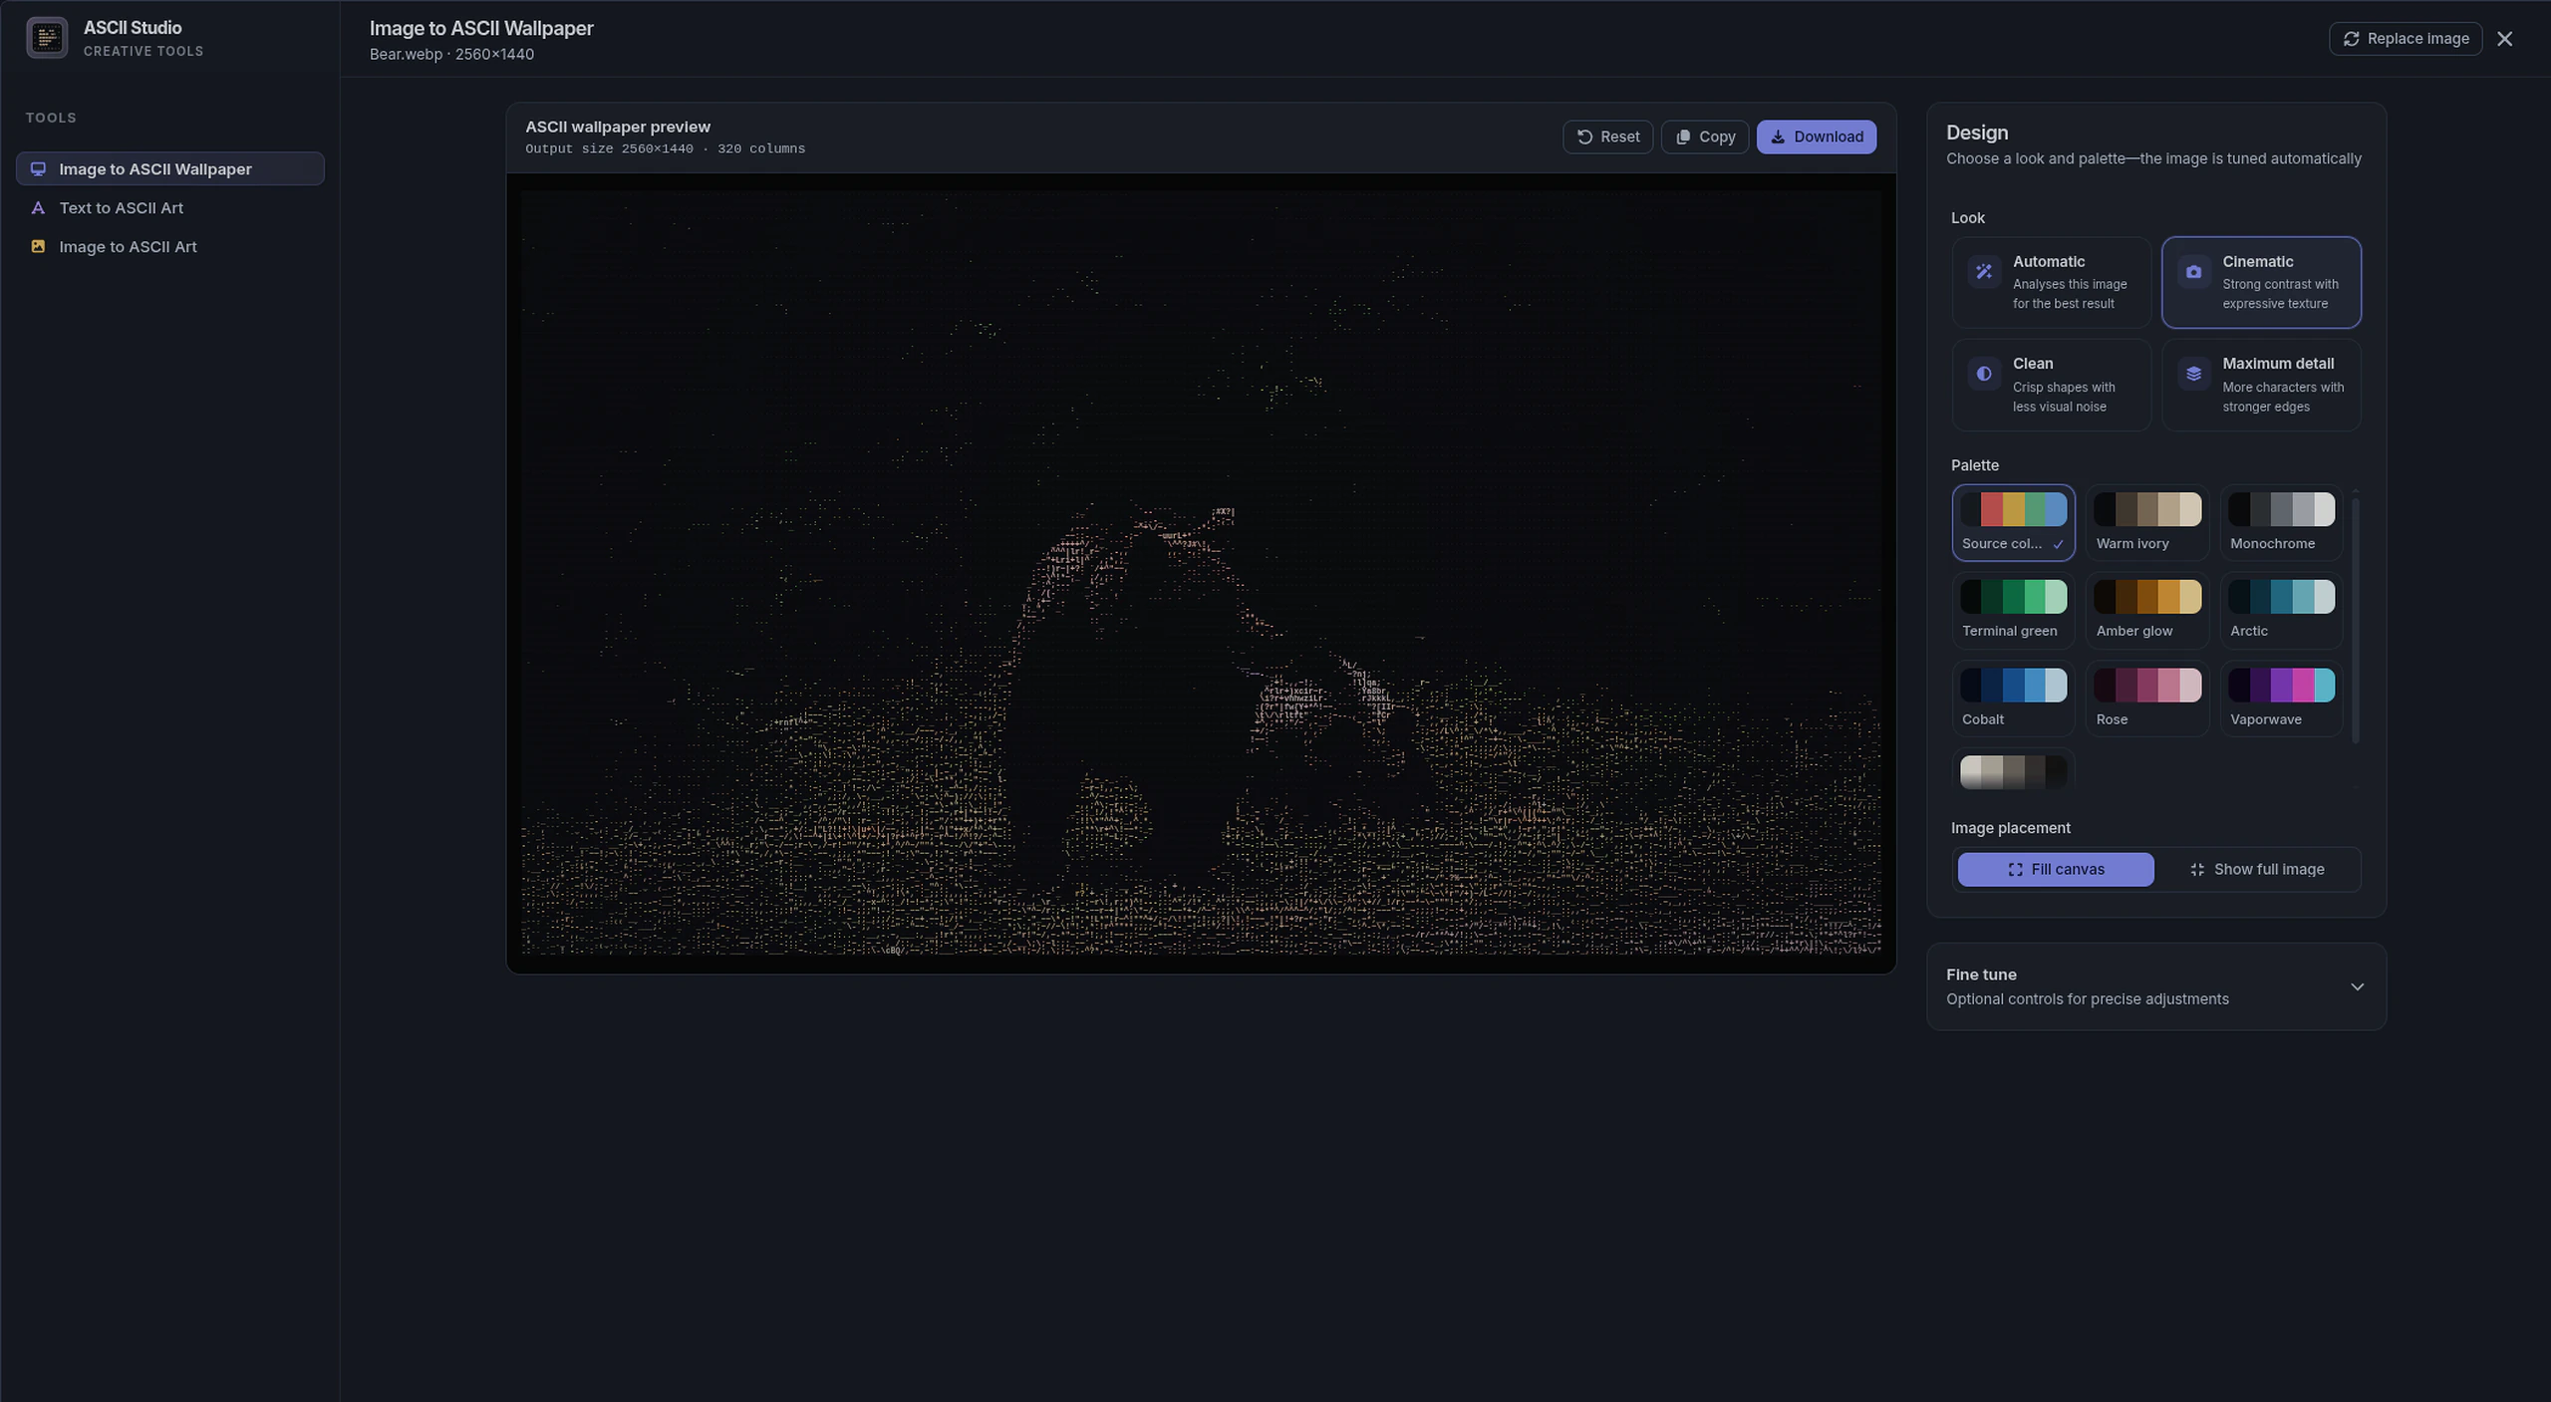The image size is (2551, 1402).
Task: Choose the Monochrome palette
Action: pyautogui.click(x=2281, y=522)
